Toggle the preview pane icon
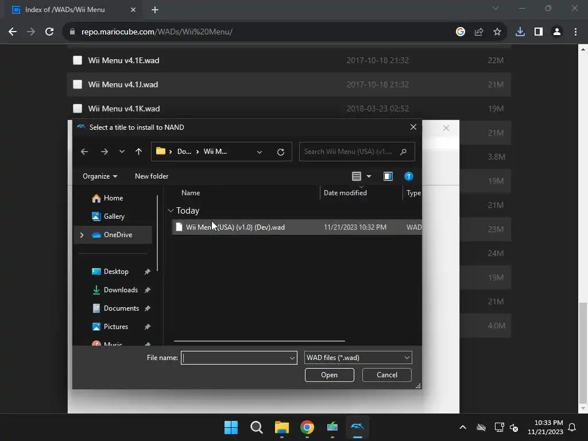Image resolution: width=588 pixels, height=441 pixels. click(x=388, y=176)
